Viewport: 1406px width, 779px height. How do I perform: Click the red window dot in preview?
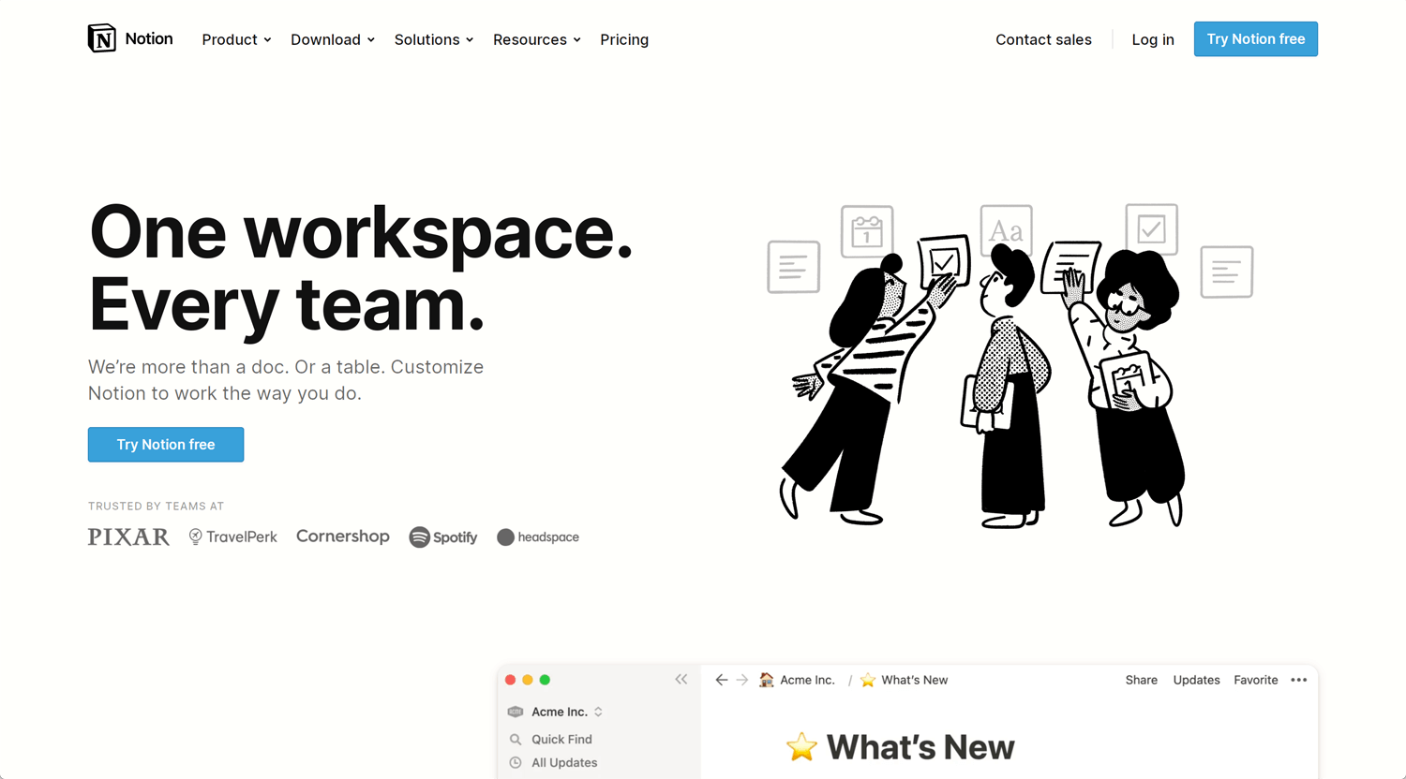tap(510, 680)
